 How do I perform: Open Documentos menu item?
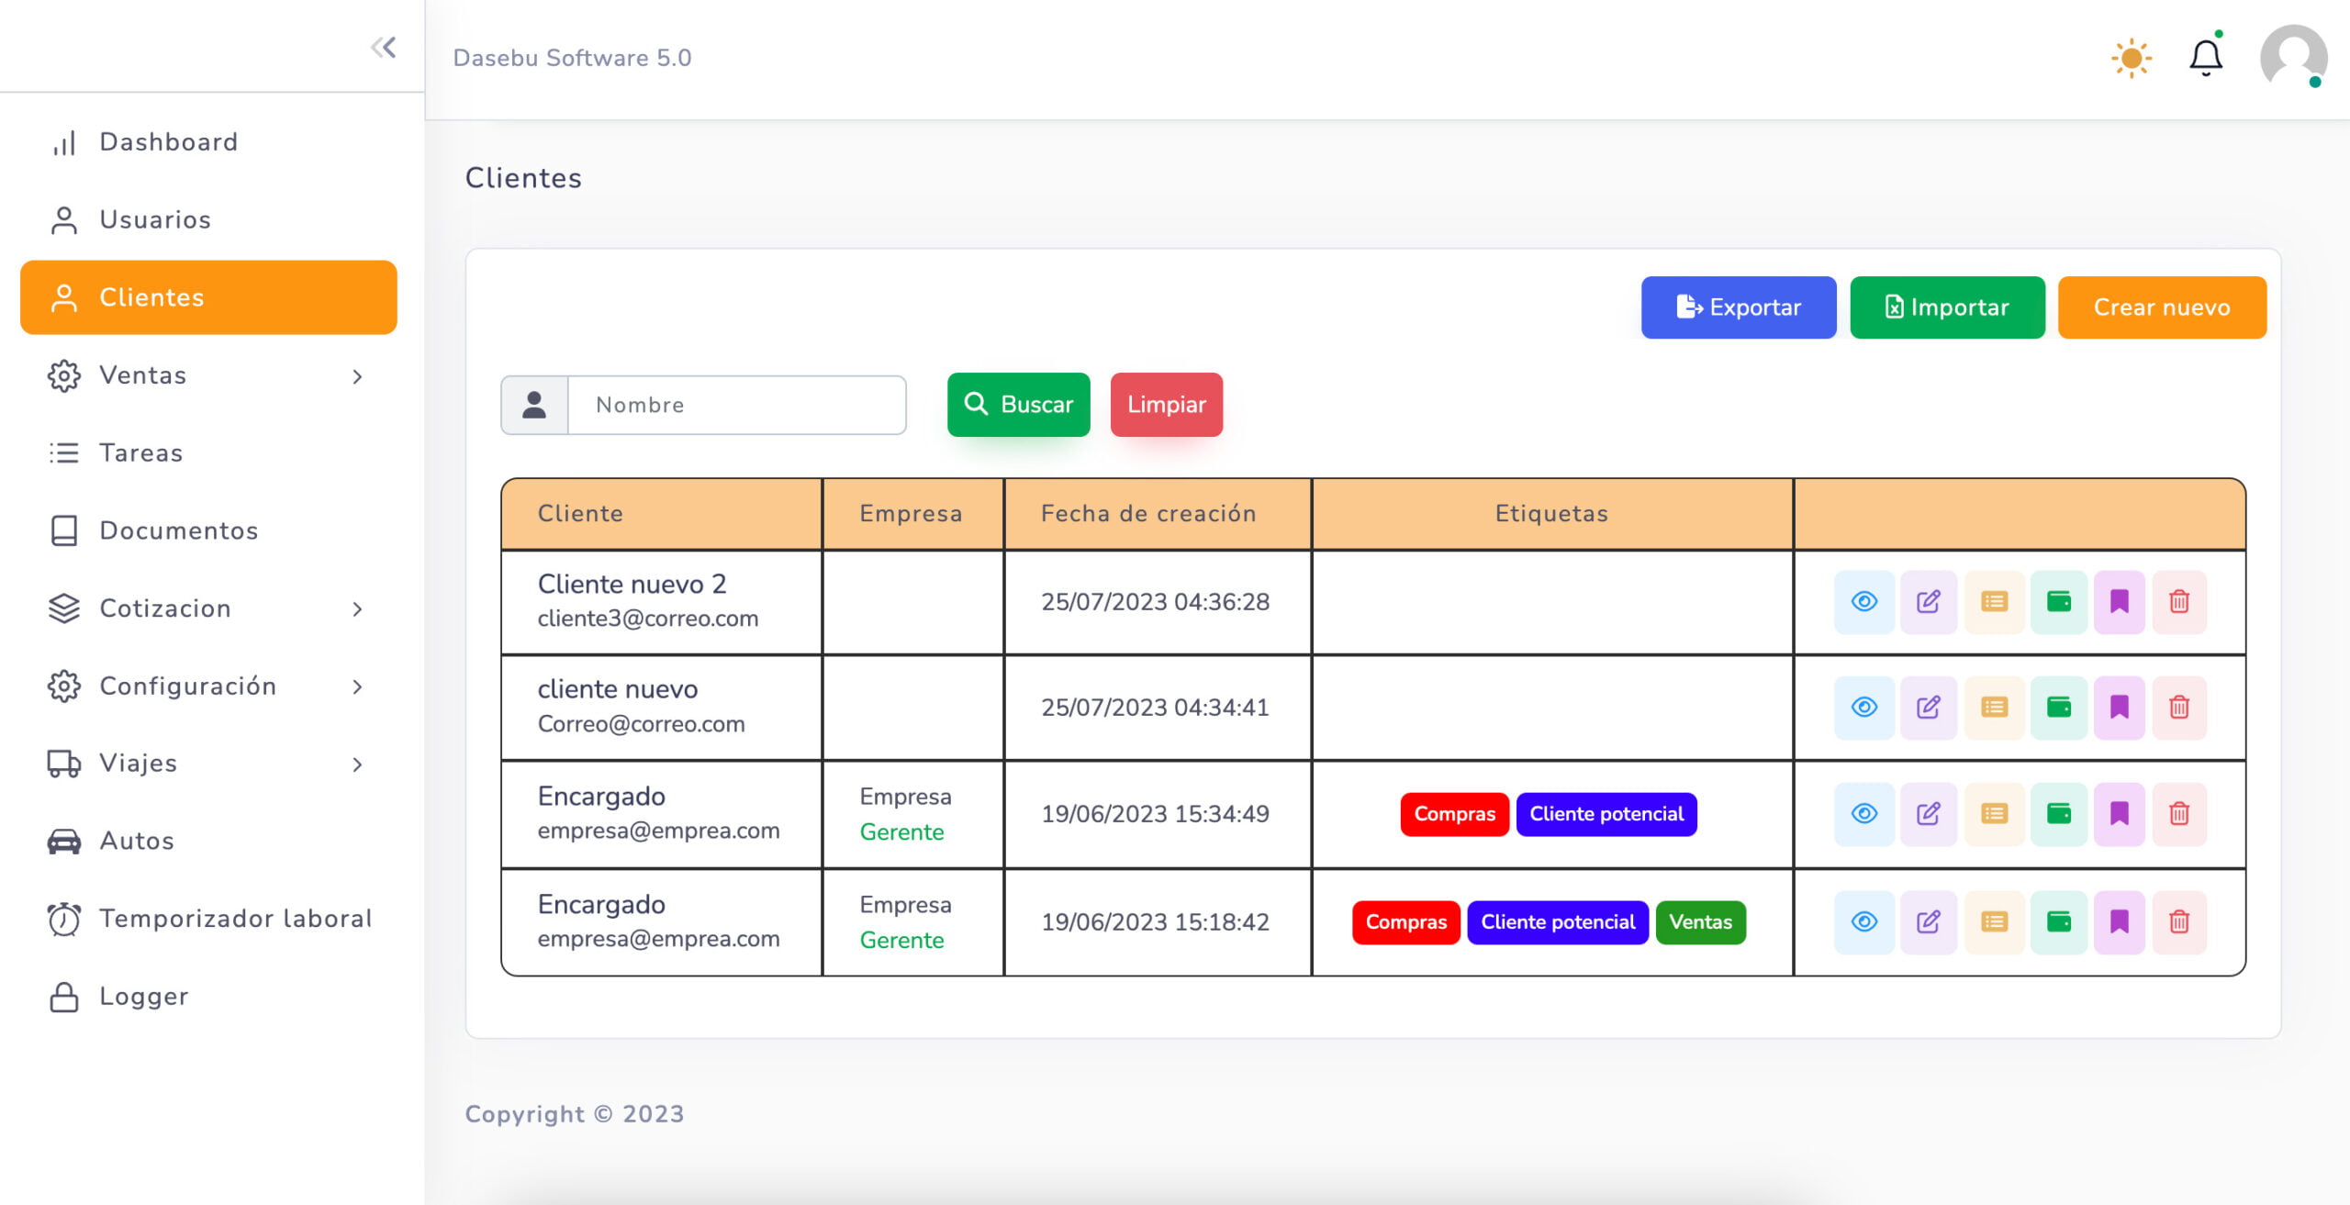click(x=208, y=530)
